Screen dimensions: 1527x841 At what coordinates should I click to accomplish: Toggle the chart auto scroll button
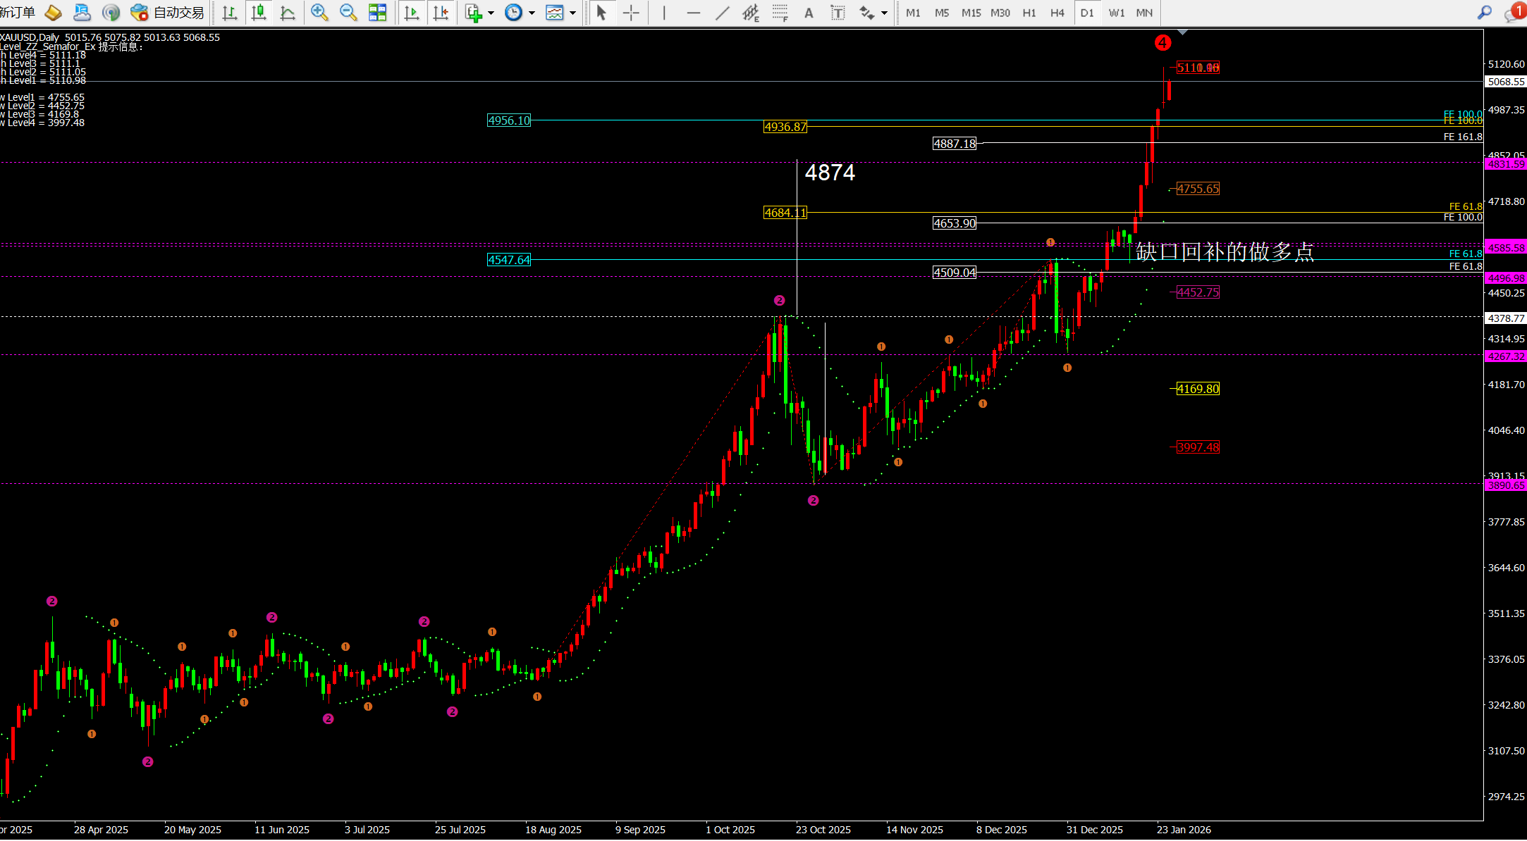click(412, 13)
